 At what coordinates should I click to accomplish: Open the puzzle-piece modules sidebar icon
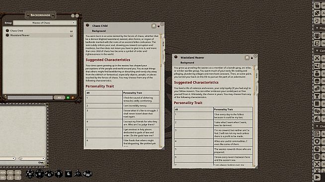coord(317,13)
